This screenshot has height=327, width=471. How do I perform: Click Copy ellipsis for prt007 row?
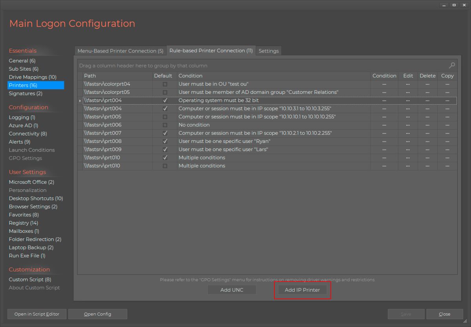[447, 133]
